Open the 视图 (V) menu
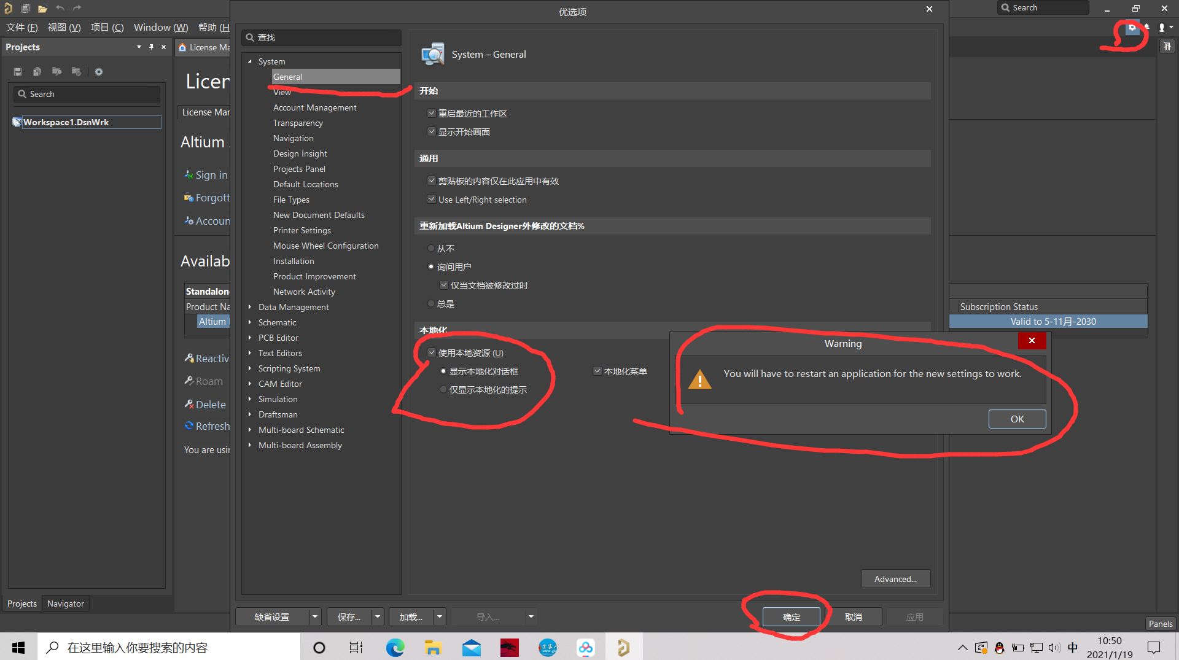 point(64,28)
